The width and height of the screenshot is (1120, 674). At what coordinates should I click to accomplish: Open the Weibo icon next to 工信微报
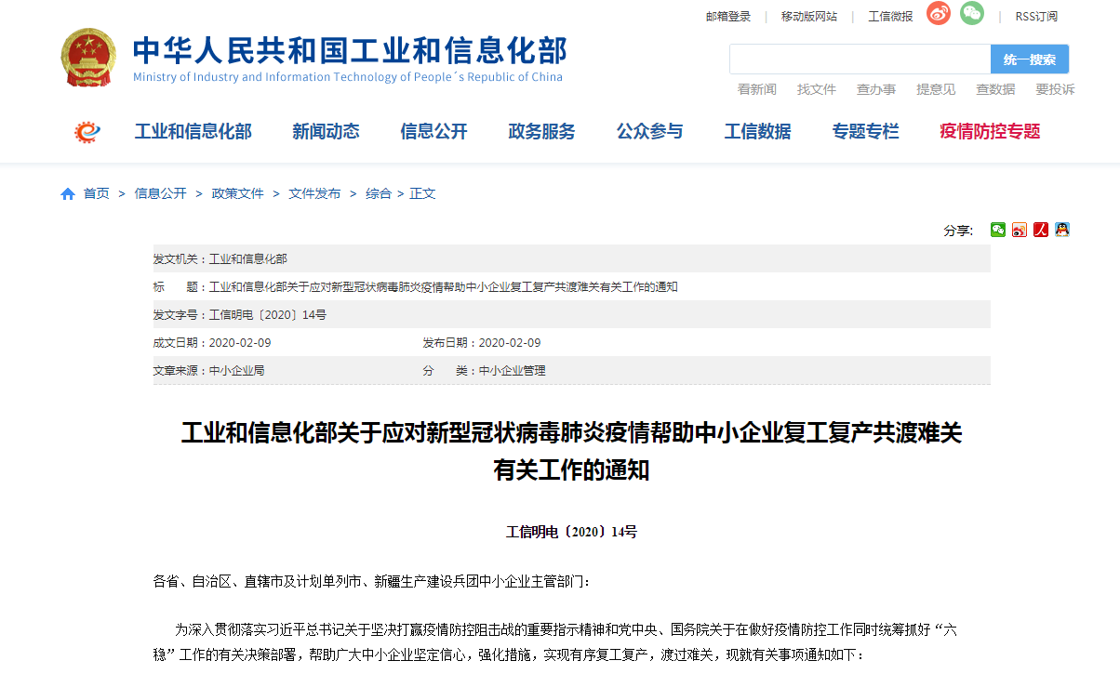tap(939, 14)
